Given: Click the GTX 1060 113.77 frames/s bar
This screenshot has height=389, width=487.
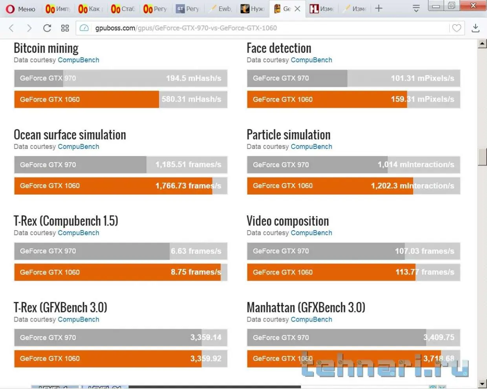Looking at the screenshot, I should point(353,272).
